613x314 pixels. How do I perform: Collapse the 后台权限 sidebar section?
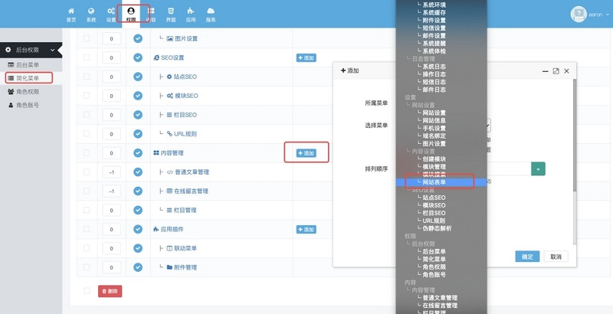[31, 50]
